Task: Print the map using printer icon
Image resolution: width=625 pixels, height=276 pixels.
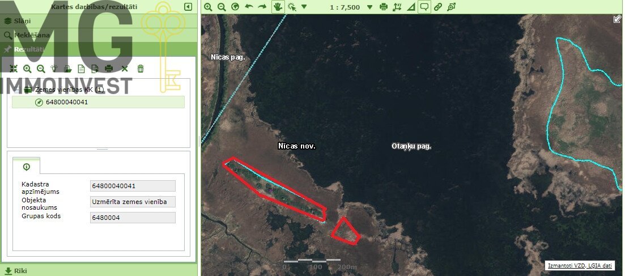Action: coord(384,7)
